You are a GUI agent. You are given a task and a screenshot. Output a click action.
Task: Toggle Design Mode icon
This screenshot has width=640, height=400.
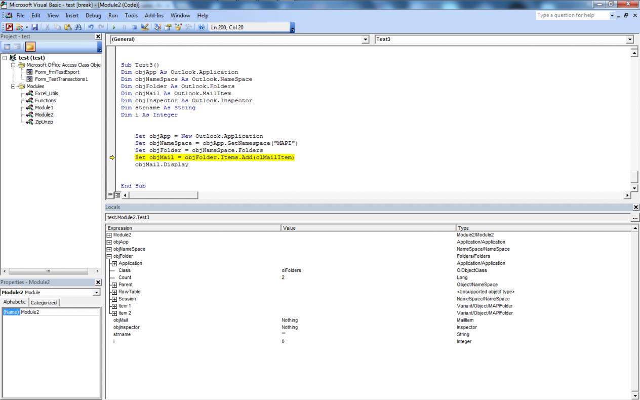(x=145, y=27)
